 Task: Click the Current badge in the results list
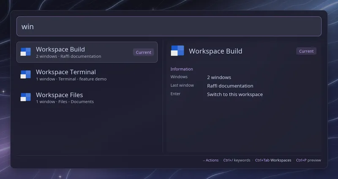pos(143,52)
